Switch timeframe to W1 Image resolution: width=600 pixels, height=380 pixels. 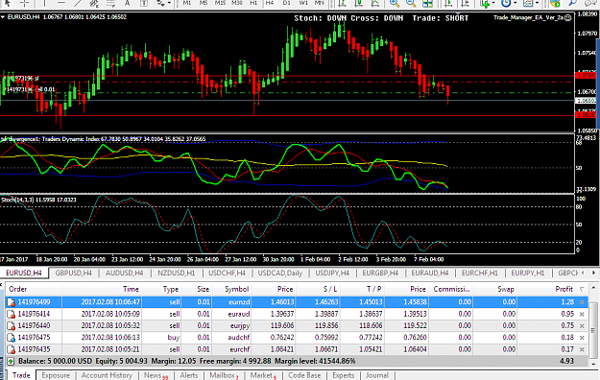click(x=303, y=3)
